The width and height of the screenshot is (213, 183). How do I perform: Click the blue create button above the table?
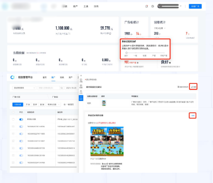click(18, 104)
